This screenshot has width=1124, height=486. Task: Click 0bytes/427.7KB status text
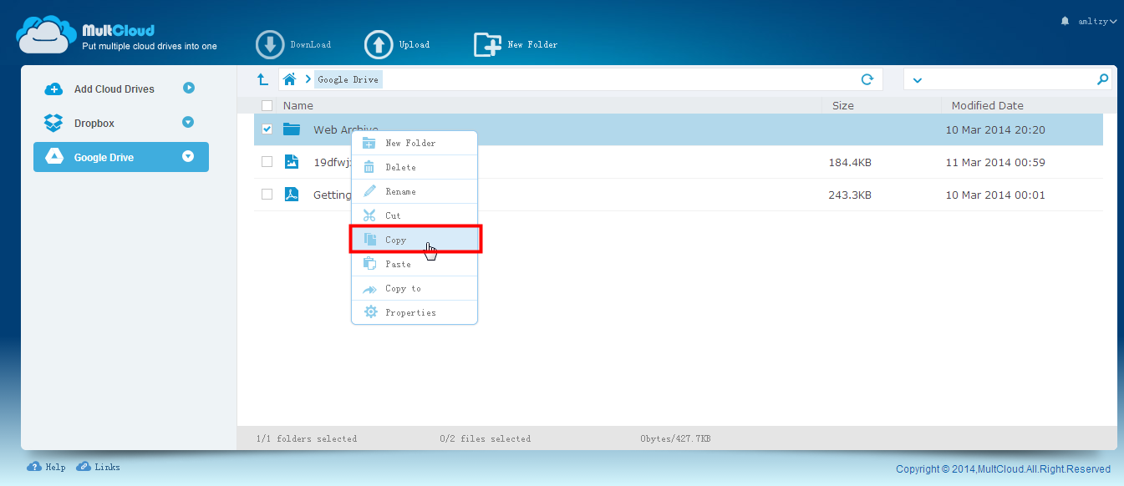675,438
